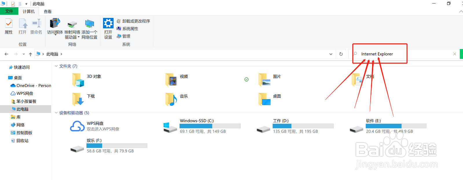463x180 pixels.
Task: Open the recent locations dropdown arrow
Action: (23, 54)
